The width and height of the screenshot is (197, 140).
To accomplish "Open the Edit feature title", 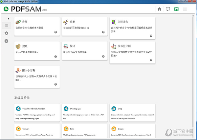I will (x=72, y=129).
